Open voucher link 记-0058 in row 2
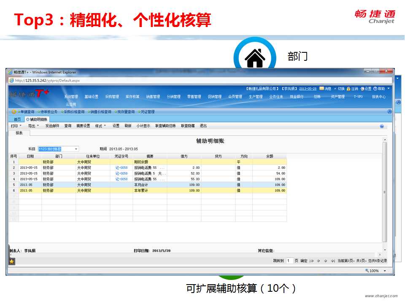Viewport: 405px width, 304px height. pos(121,168)
